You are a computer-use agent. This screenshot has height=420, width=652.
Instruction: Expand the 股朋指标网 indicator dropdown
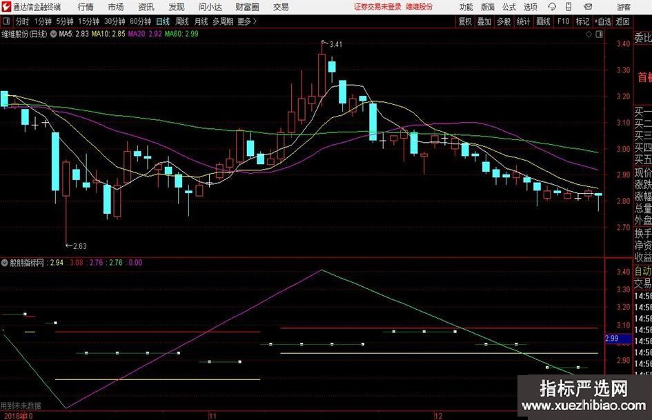tap(5, 263)
